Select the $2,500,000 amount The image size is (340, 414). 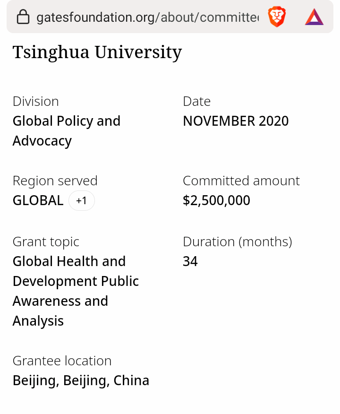pyautogui.click(x=216, y=201)
